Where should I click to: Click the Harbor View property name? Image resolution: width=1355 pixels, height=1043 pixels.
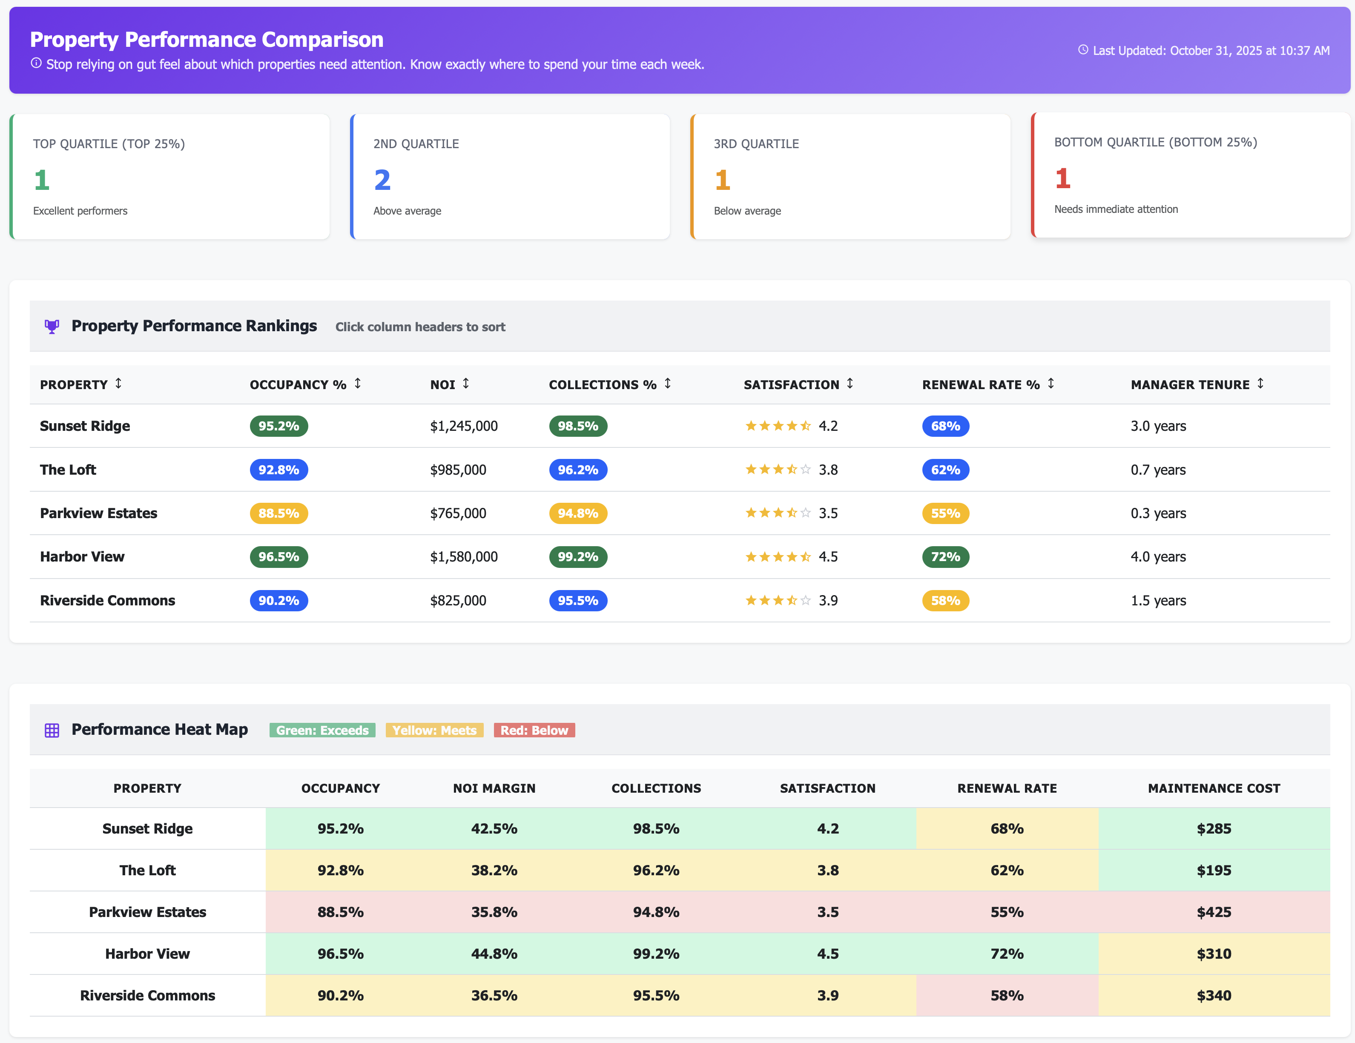[82, 556]
